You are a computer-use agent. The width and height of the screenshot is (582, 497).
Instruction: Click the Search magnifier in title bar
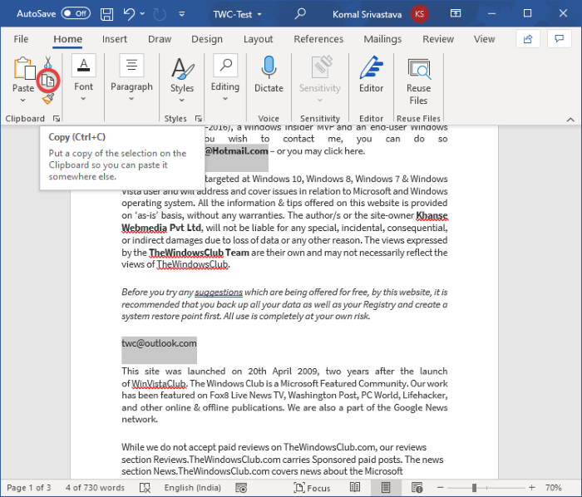pos(300,14)
